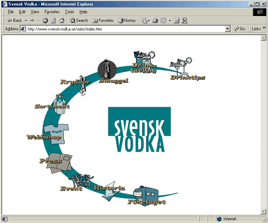This screenshot has height=223, width=268.
Task: Open the Favorites toolbar pane
Action: [x=103, y=20]
